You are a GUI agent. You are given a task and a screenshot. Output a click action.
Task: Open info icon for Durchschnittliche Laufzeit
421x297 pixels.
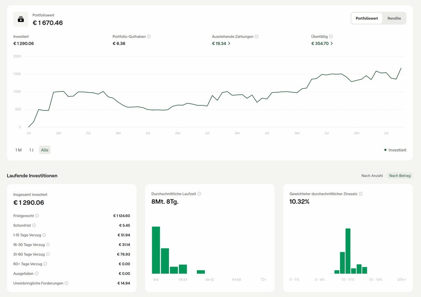[x=199, y=194]
